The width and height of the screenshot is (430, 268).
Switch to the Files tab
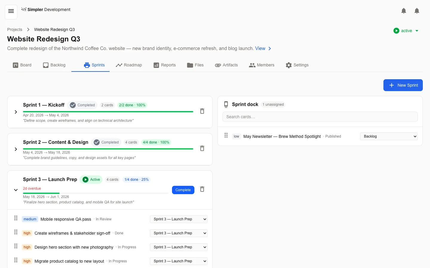point(195,65)
